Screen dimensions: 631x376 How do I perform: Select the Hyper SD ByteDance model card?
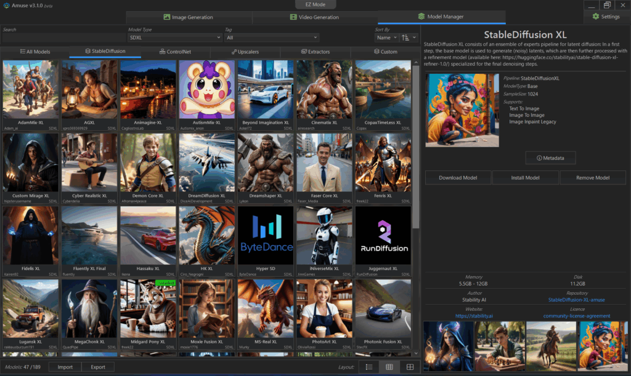click(x=266, y=241)
